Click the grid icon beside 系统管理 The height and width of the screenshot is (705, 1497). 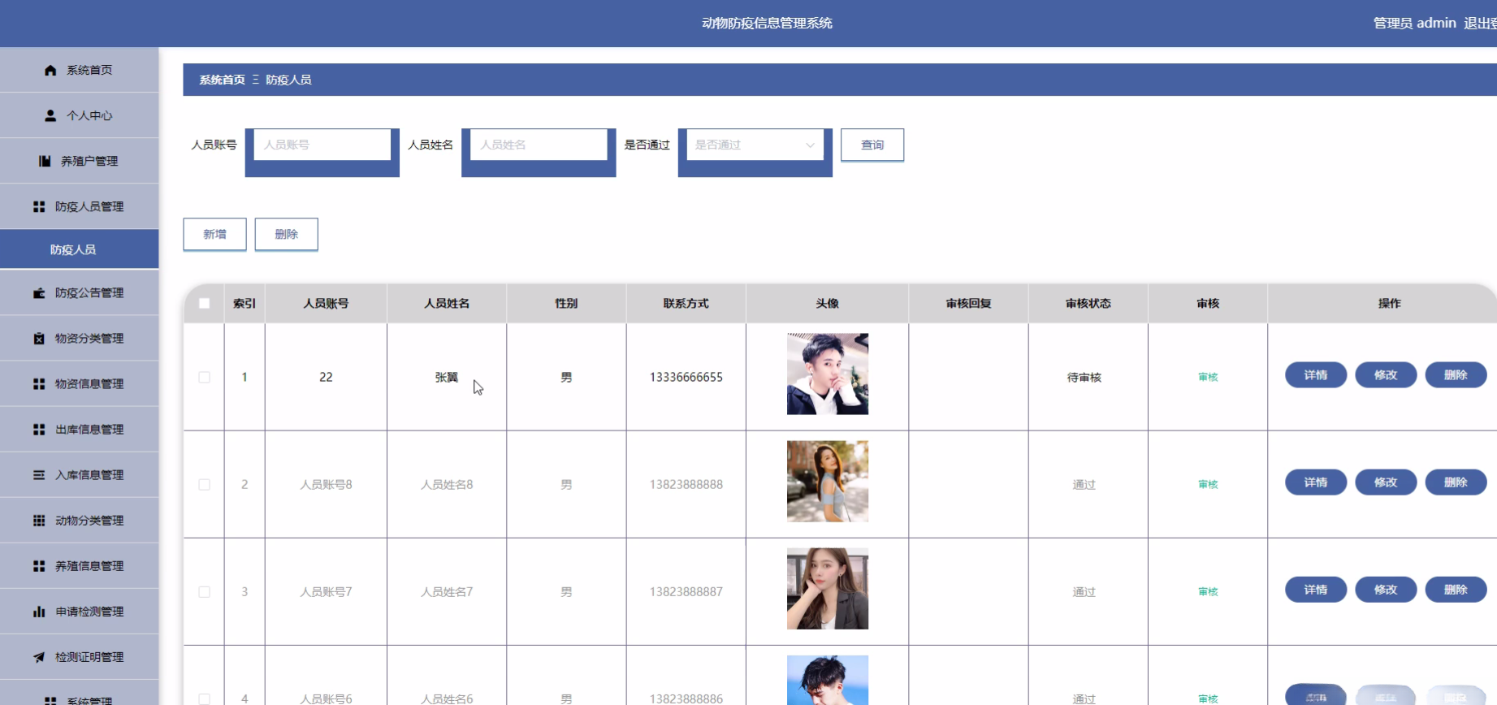pyautogui.click(x=50, y=700)
